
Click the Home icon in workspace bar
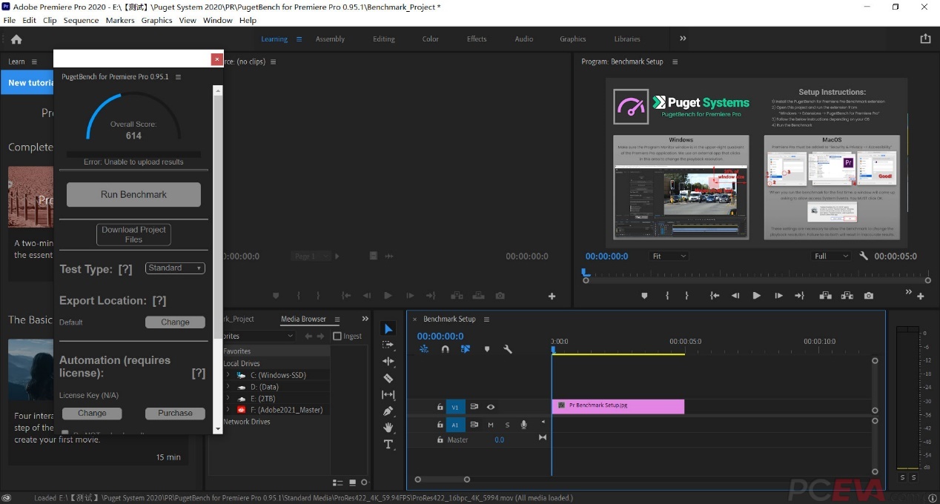(16, 39)
